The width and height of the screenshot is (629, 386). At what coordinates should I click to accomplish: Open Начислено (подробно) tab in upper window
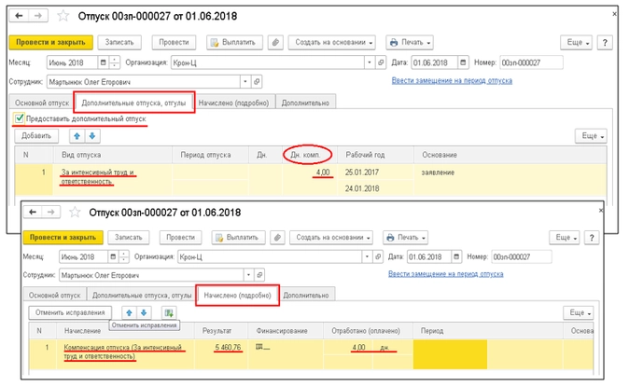(233, 103)
